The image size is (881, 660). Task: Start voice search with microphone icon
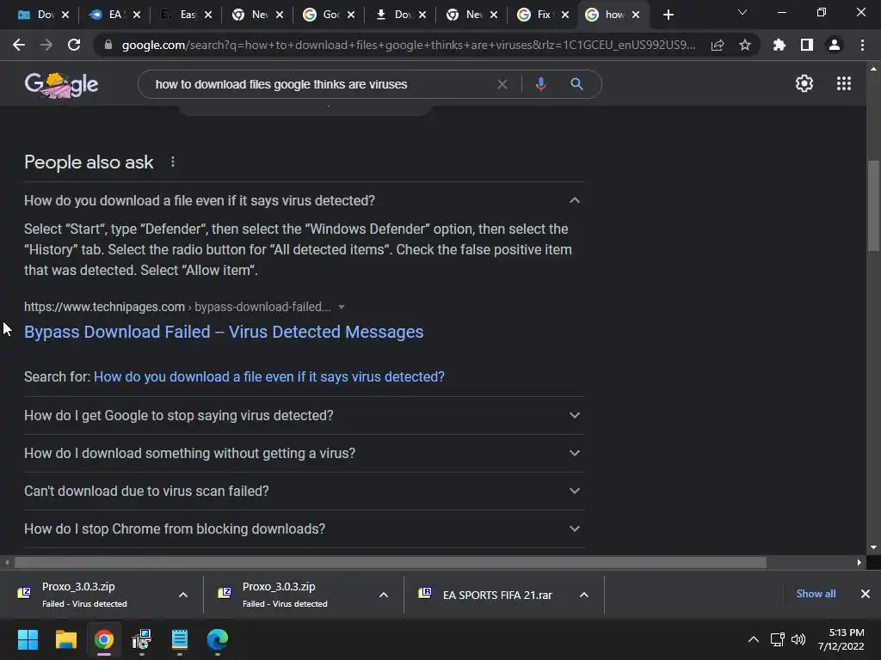click(x=540, y=84)
